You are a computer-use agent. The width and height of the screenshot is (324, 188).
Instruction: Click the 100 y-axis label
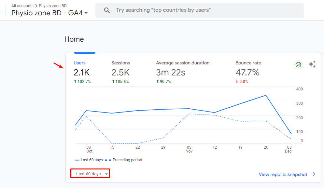point(299,131)
